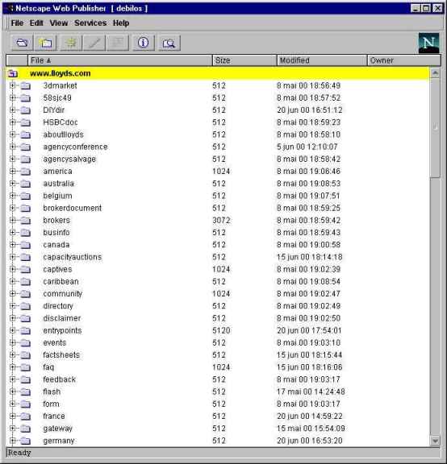This screenshot has height=464, width=447.
Task: Click the www.lloyds.com root server icon
Action: tap(13, 73)
